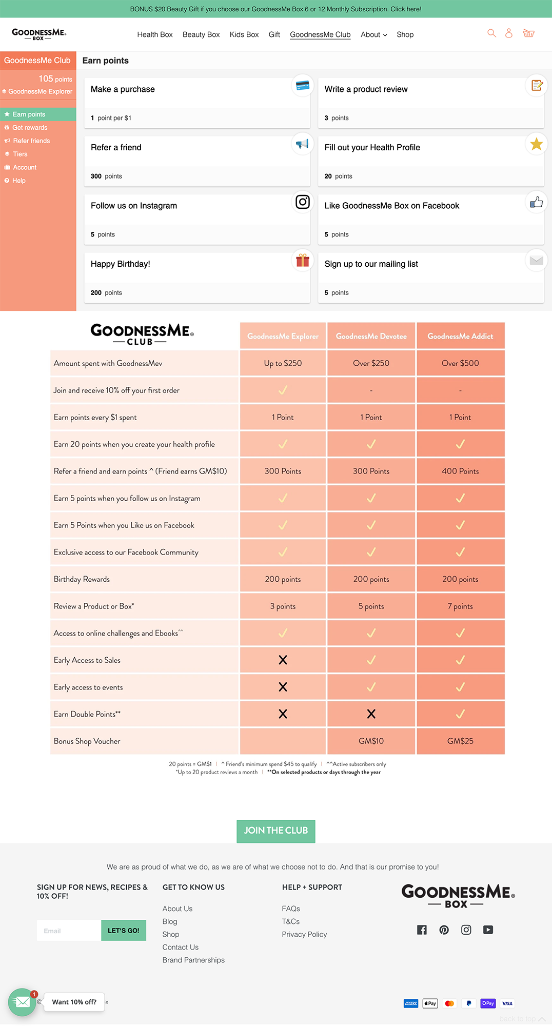Click the Shop Pay payment icon
Image resolution: width=552 pixels, height=1026 pixels.
pos(488,1003)
